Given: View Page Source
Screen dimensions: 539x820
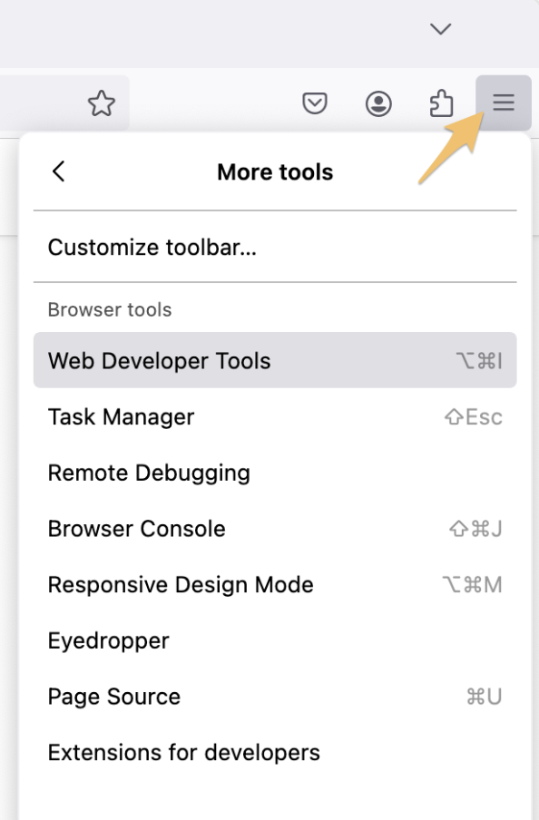Looking at the screenshot, I should coord(275,697).
